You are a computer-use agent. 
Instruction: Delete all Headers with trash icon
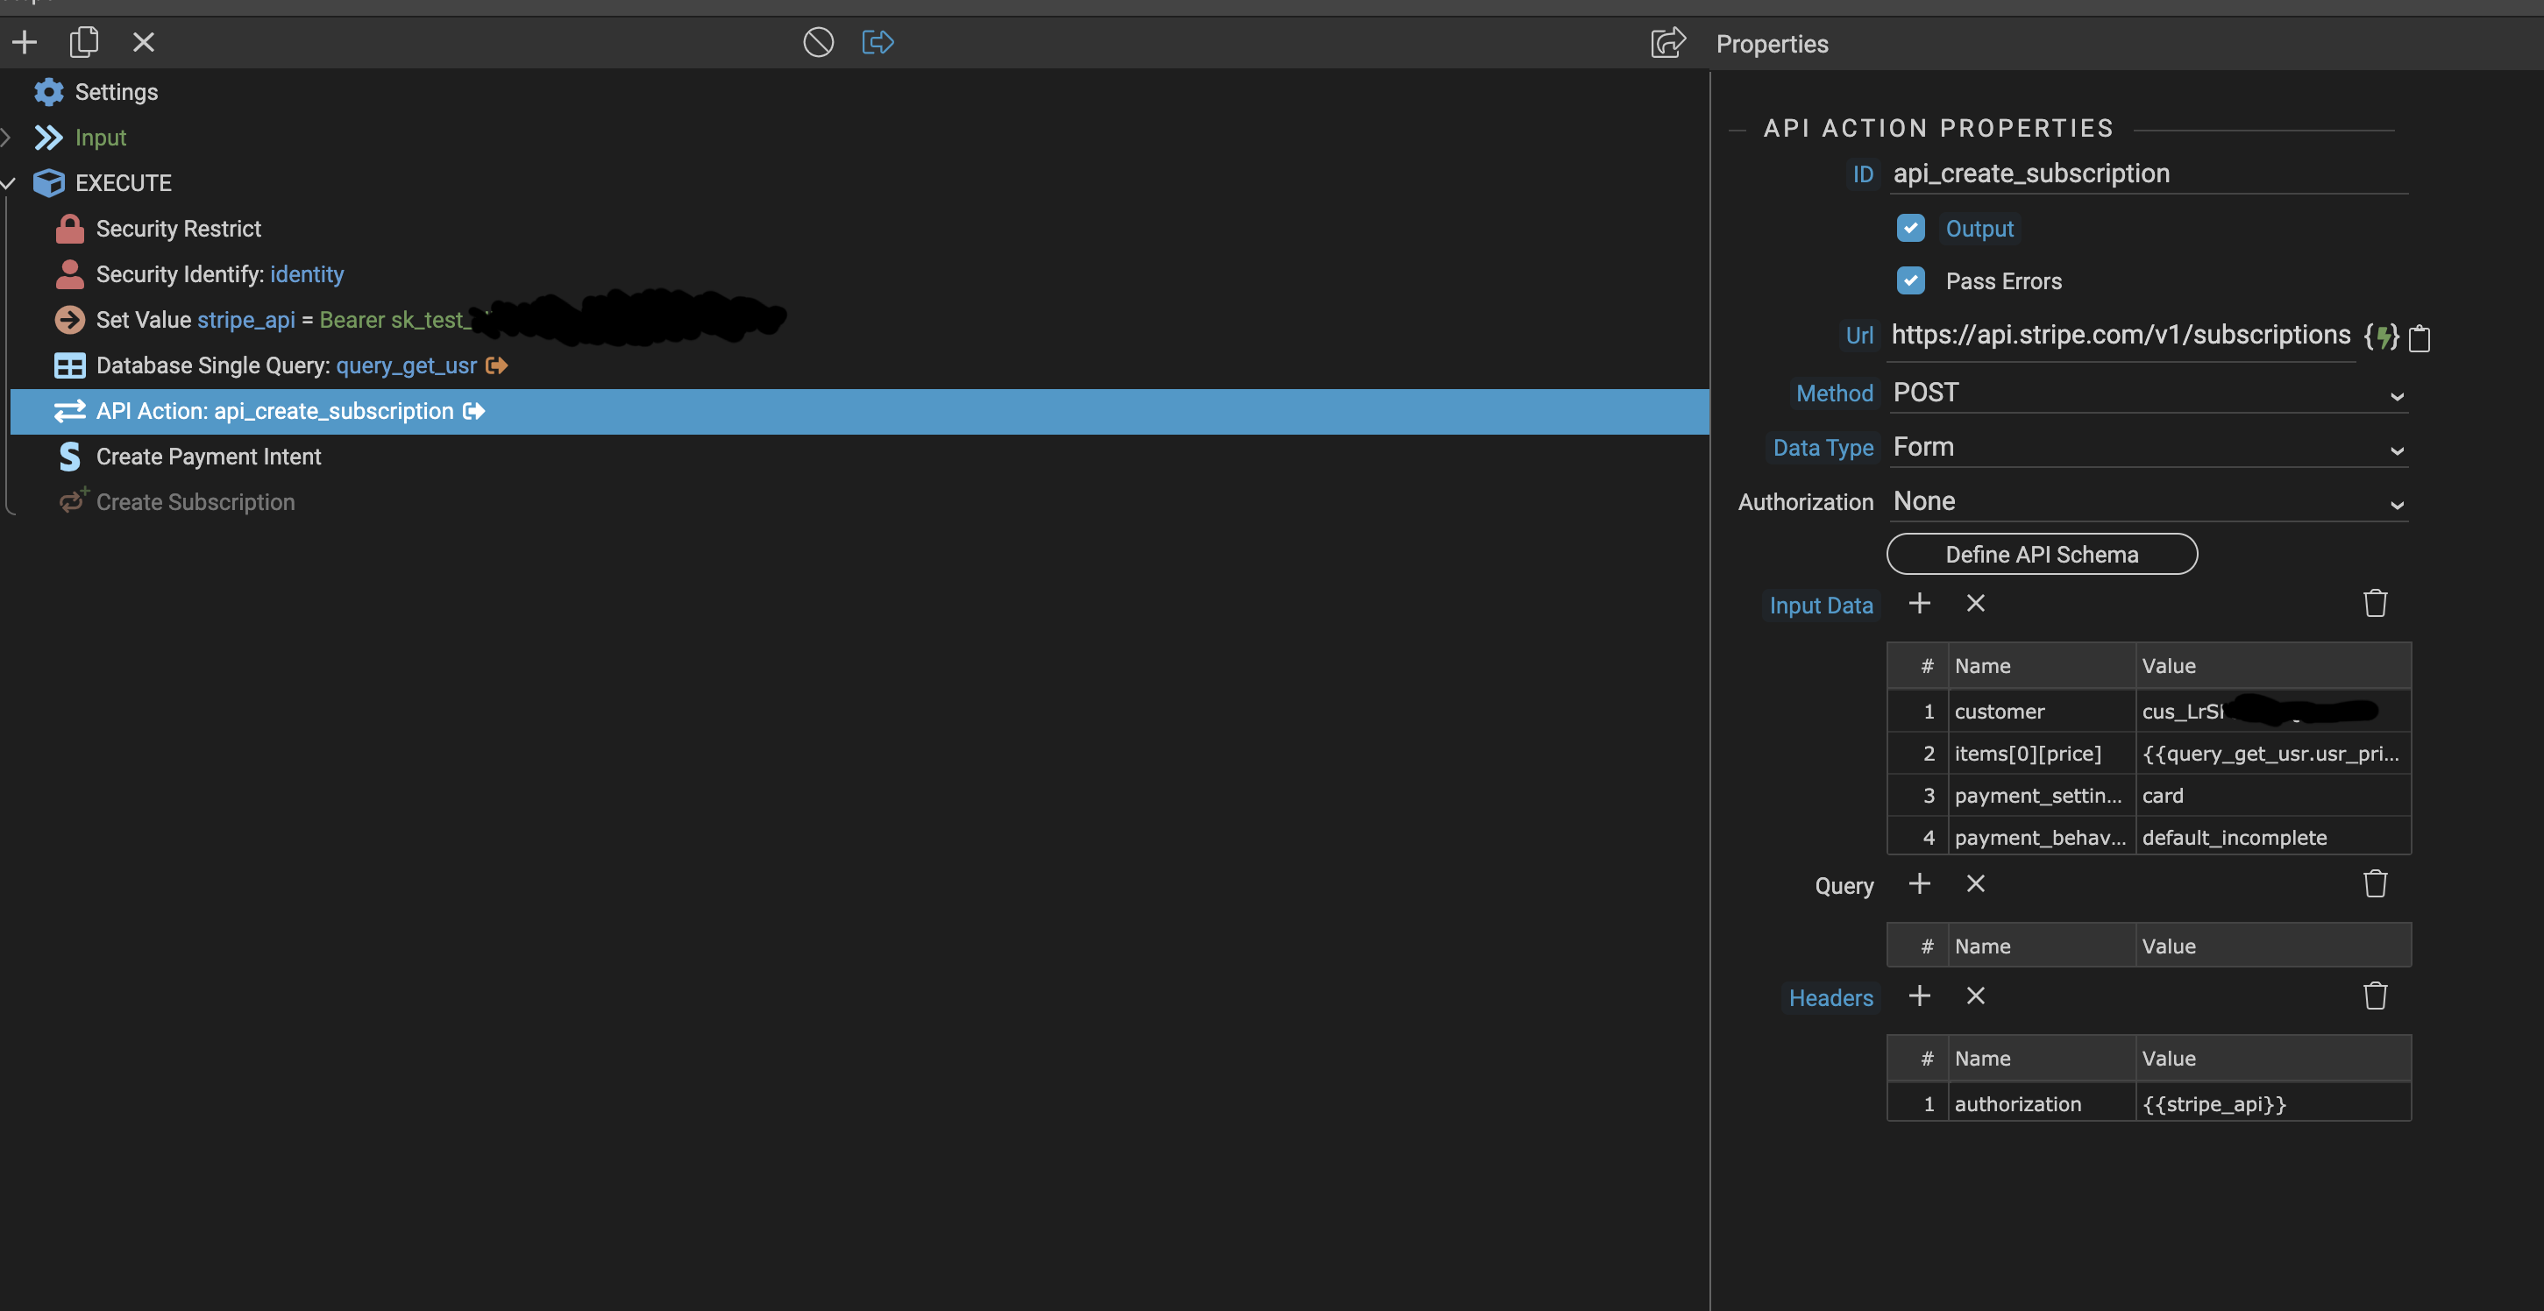(x=2374, y=996)
